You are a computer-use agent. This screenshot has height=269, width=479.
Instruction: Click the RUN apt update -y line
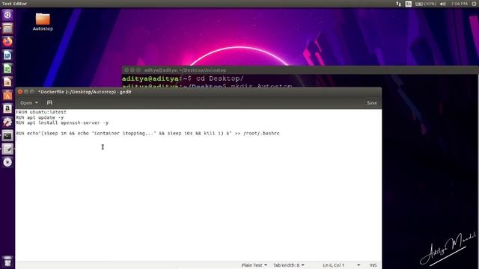coord(40,117)
